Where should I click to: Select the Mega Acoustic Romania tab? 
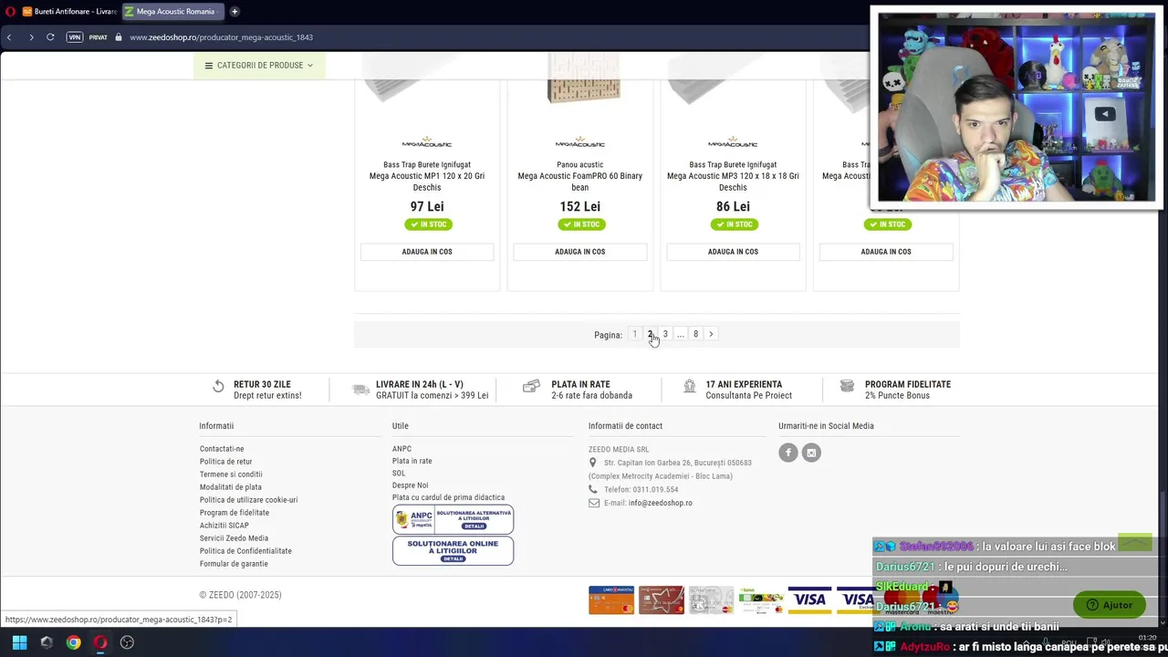(172, 12)
